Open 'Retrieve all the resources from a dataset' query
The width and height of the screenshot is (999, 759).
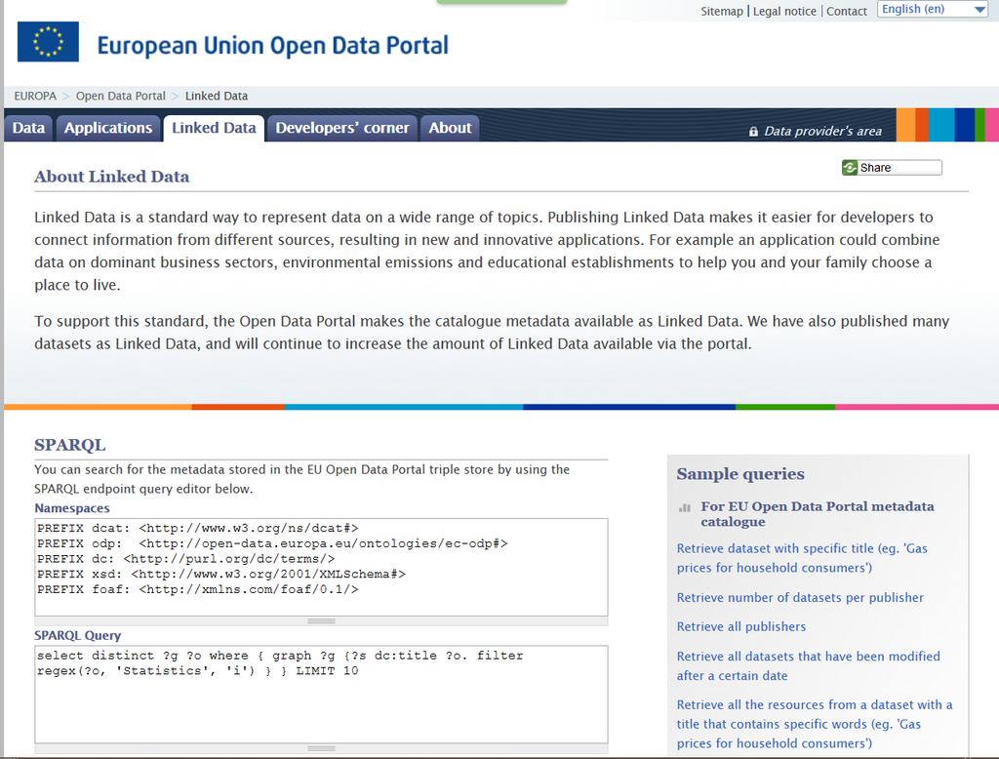click(815, 724)
